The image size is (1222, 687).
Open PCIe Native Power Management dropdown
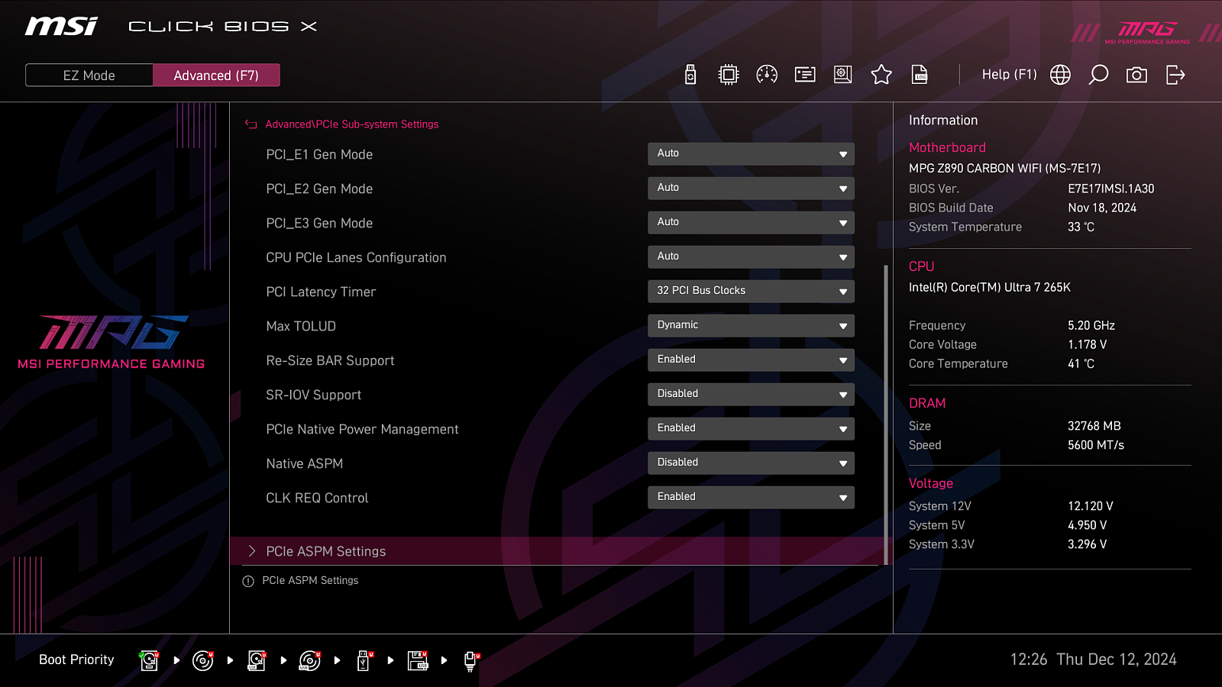pyautogui.click(x=751, y=429)
